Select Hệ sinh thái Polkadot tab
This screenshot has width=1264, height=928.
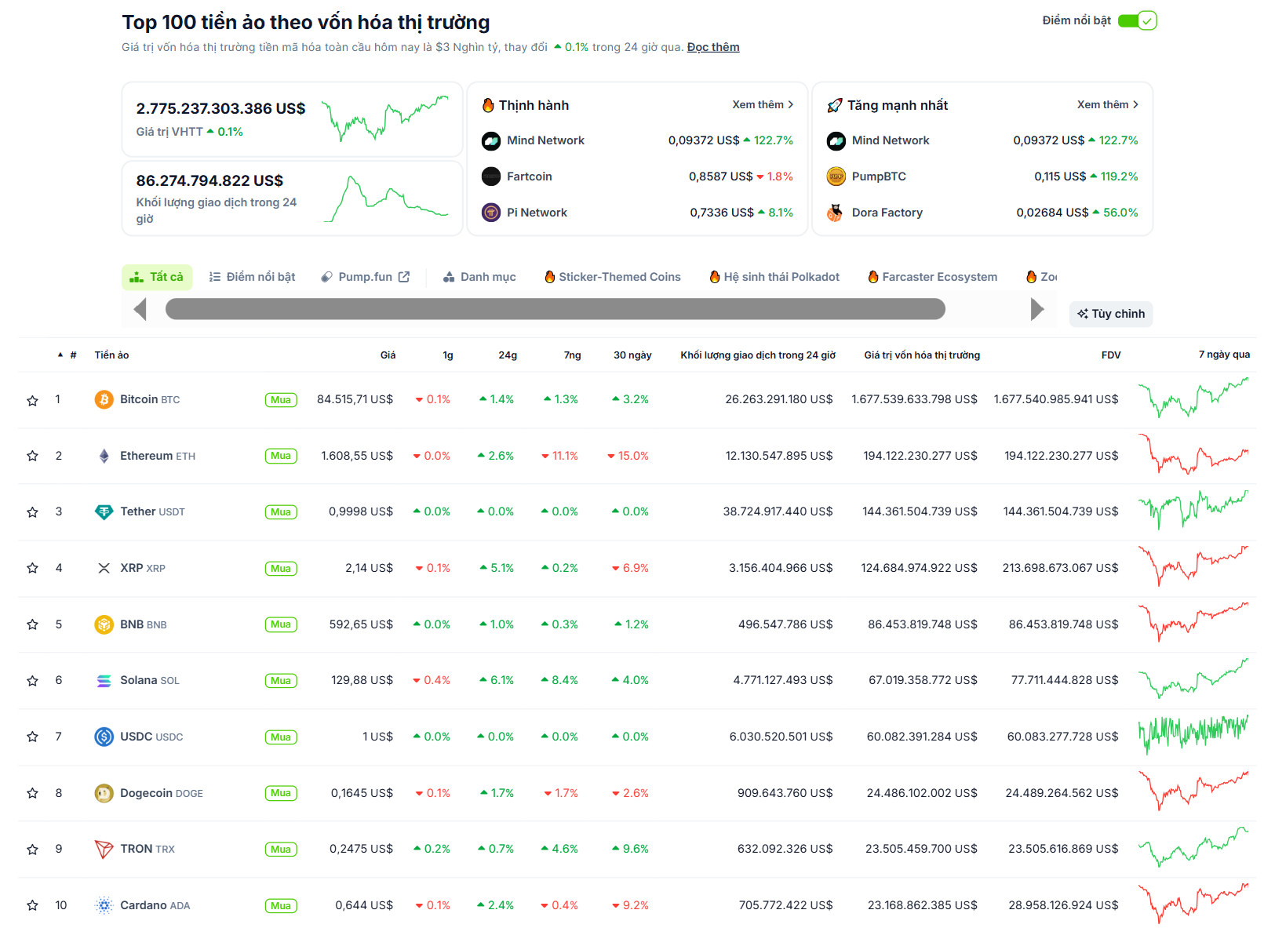pos(774,277)
